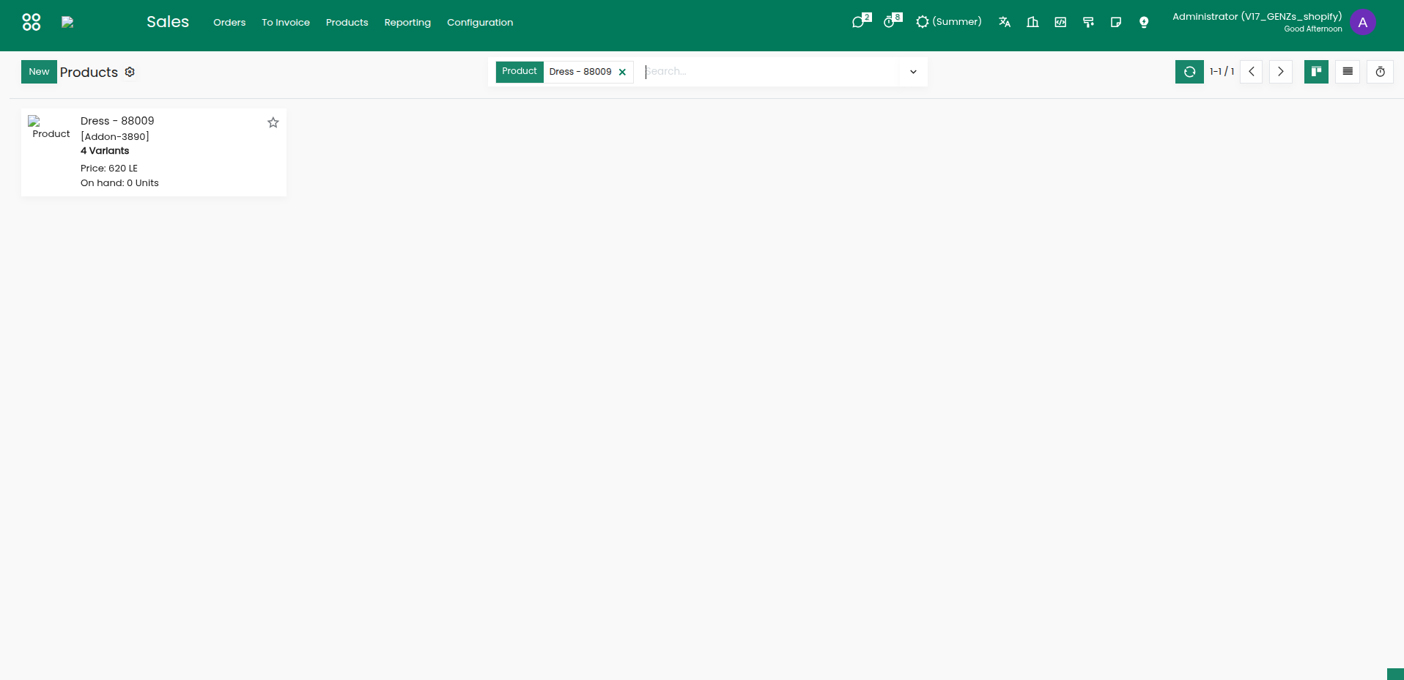Open the Configuration menu

[x=480, y=23]
